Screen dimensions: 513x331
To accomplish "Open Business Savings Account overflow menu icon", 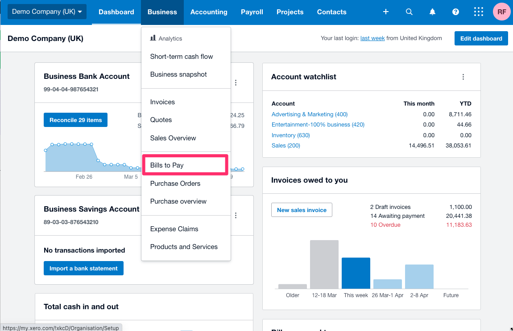I will [x=236, y=215].
